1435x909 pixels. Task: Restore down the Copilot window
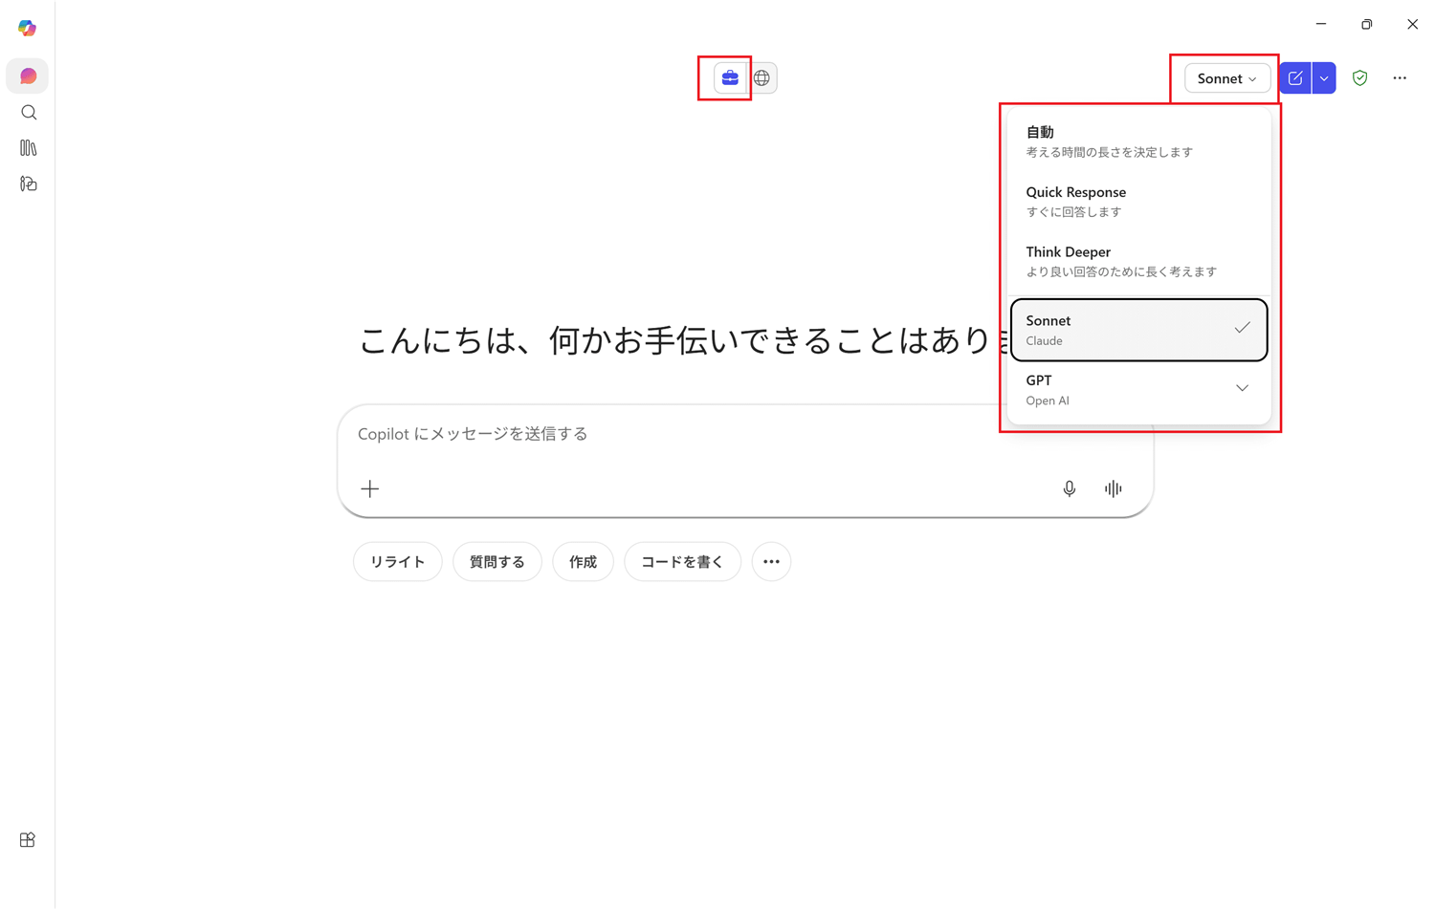(1367, 24)
